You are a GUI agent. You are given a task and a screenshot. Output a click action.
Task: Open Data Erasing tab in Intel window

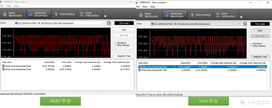pos(200,15)
